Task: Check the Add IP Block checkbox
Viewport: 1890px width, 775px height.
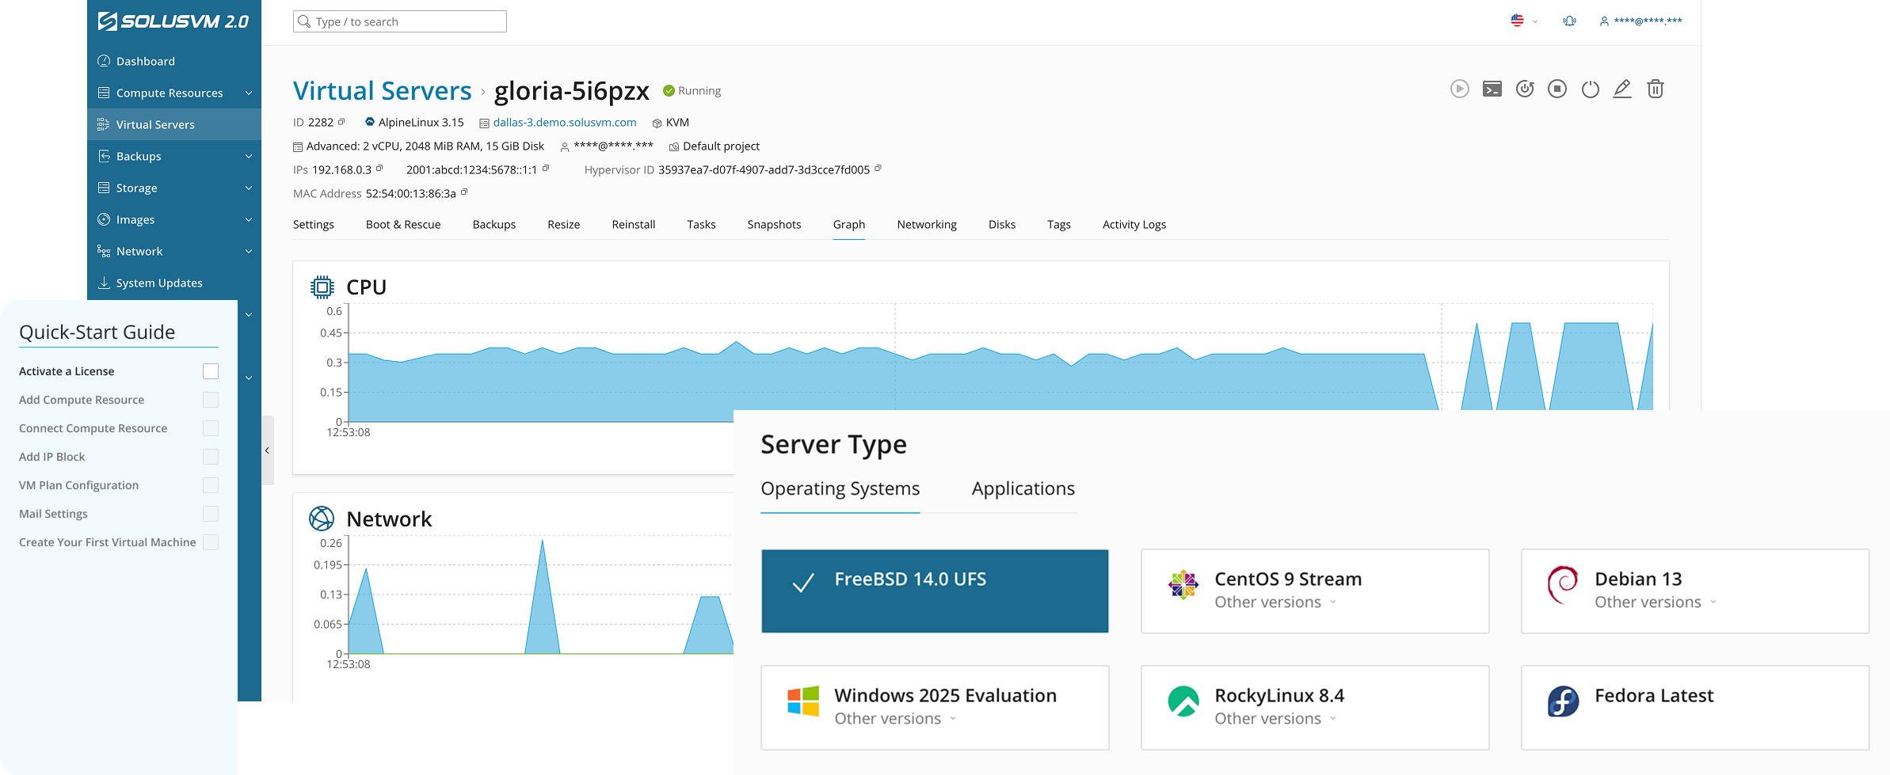Action: pyautogui.click(x=211, y=457)
